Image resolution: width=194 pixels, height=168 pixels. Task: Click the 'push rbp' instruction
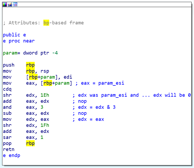[x=19, y=65]
